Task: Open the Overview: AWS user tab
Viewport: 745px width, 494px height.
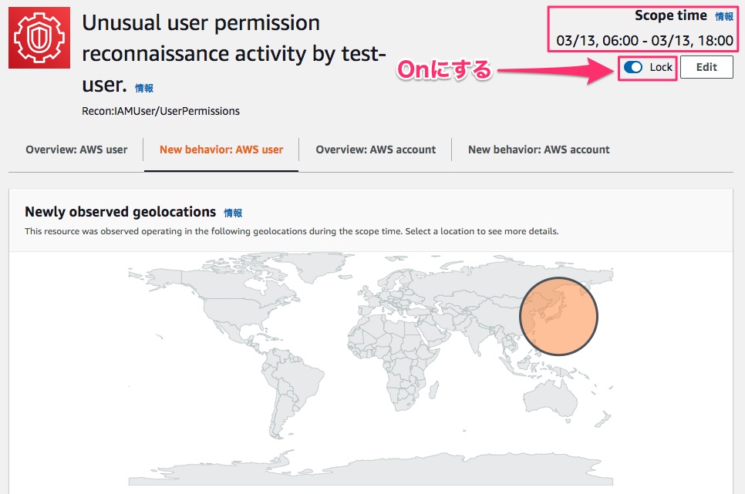Action: pos(76,150)
